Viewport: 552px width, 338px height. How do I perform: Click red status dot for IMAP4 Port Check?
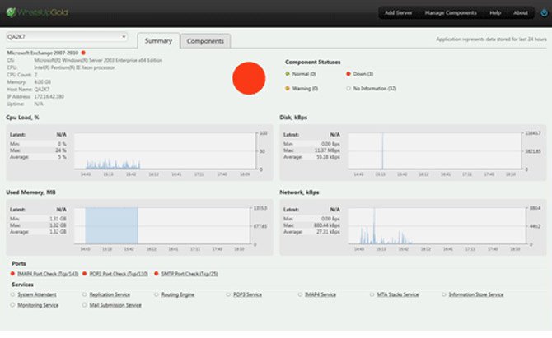pyautogui.click(x=12, y=274)
